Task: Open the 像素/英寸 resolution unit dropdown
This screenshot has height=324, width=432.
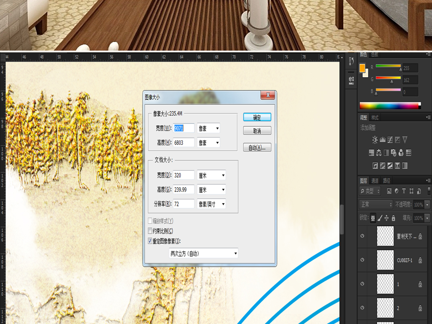Action: [211, 204]
